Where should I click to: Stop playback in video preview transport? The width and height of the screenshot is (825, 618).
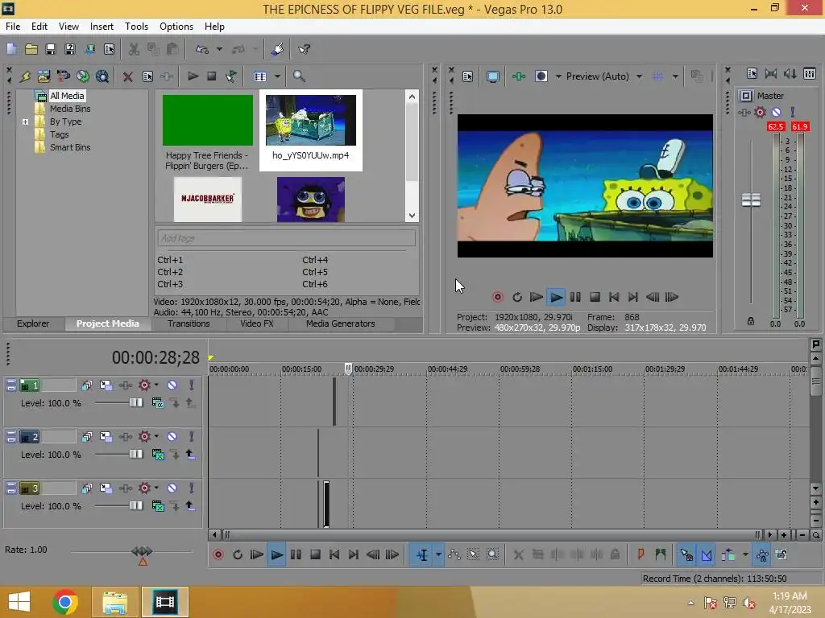595,297
